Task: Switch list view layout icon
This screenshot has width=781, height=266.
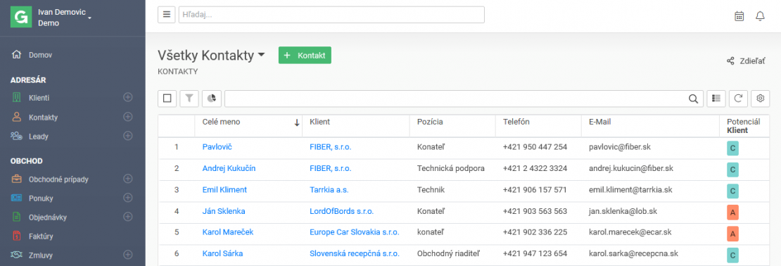Action: click(x=716, y=99)
